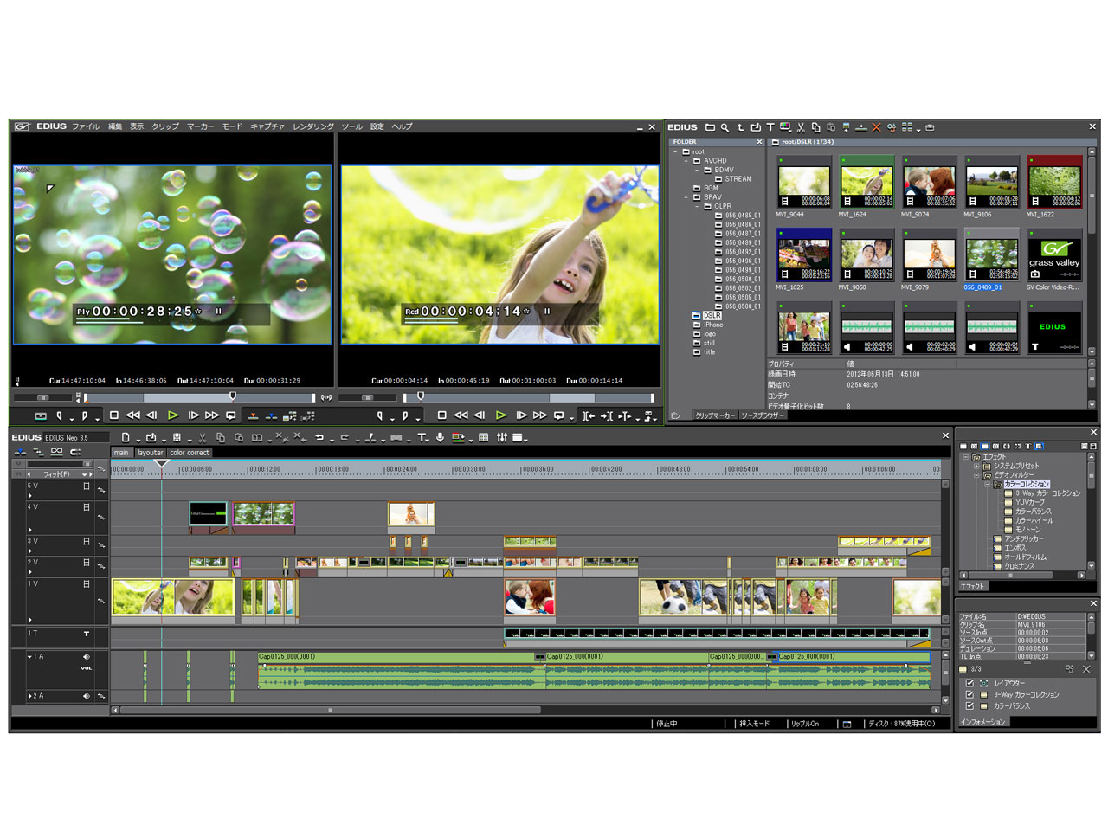Toggle the レイアウター effect checkbox
Screen dimensions: 1108x831
click(969, 683)
